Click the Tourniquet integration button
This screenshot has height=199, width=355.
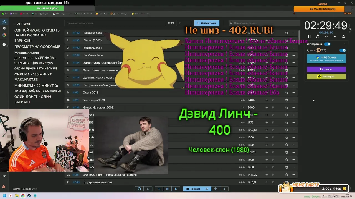click(x=326, y=77)
